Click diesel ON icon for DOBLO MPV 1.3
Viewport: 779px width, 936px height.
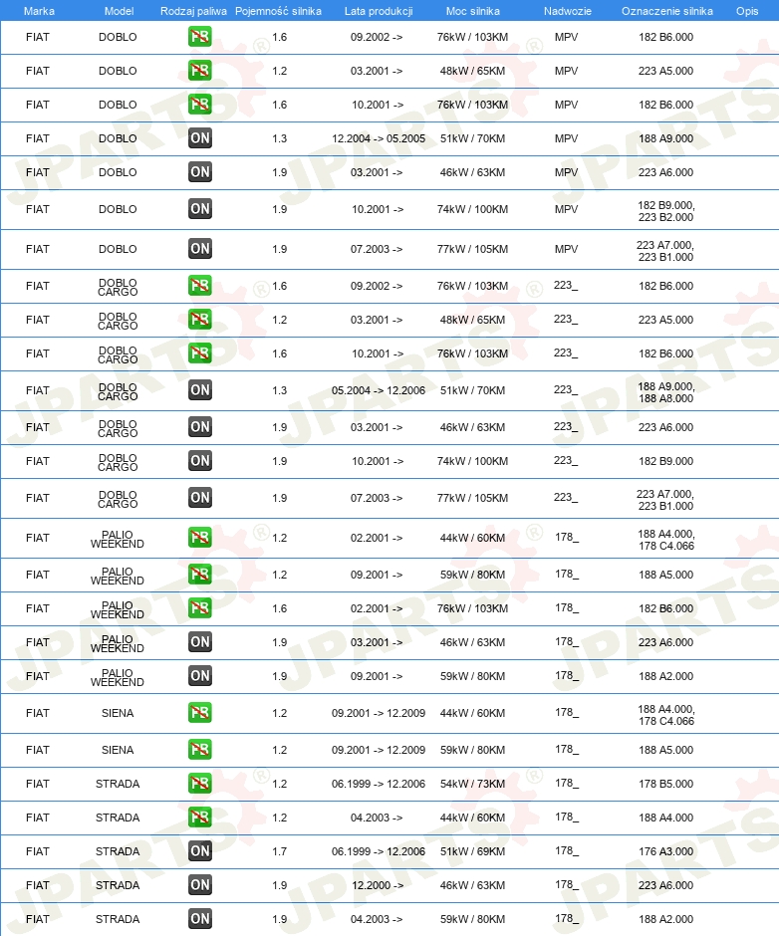199,138
